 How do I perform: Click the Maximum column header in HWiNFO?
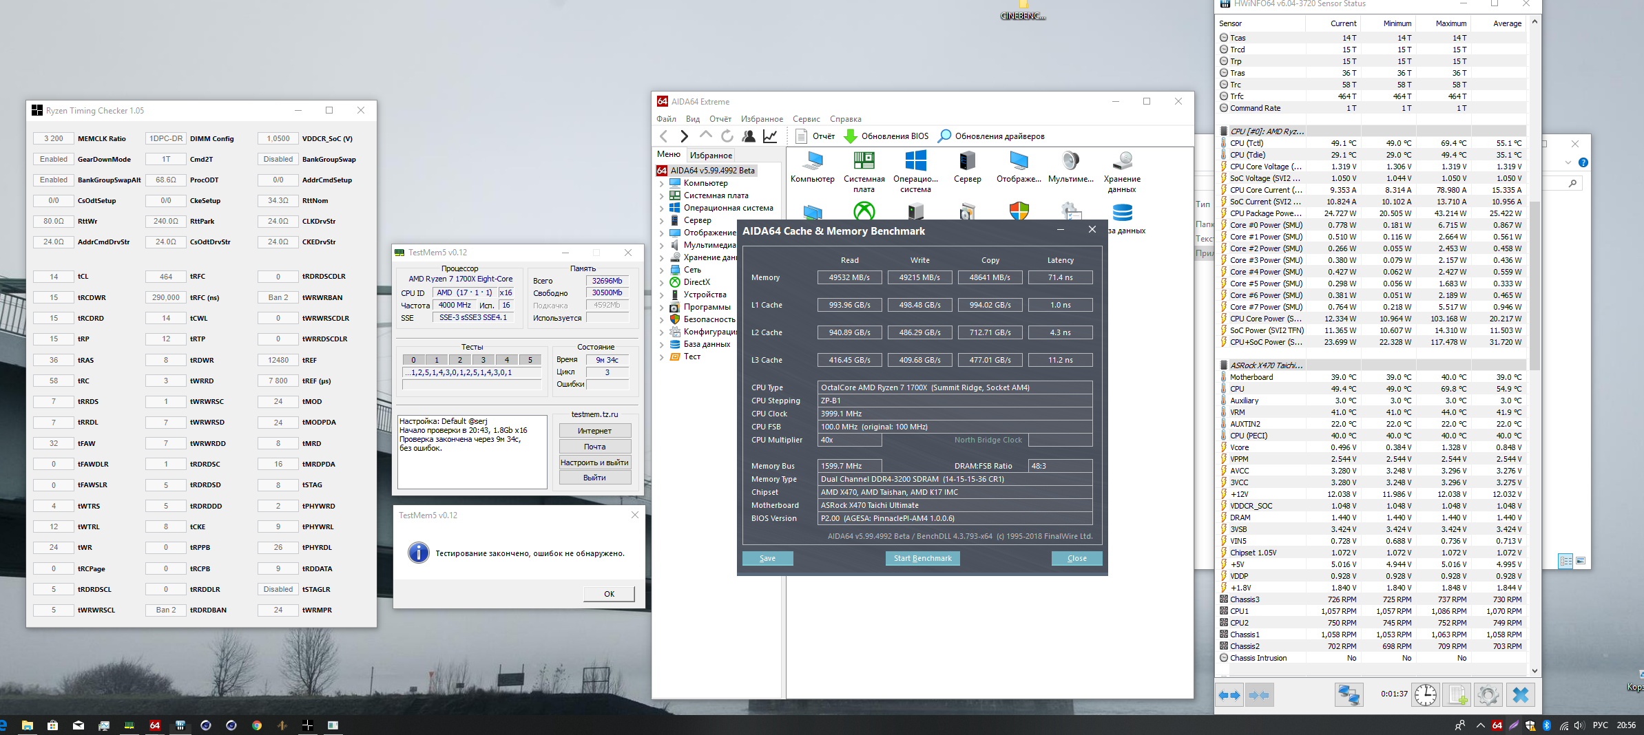click(1444, 23)
